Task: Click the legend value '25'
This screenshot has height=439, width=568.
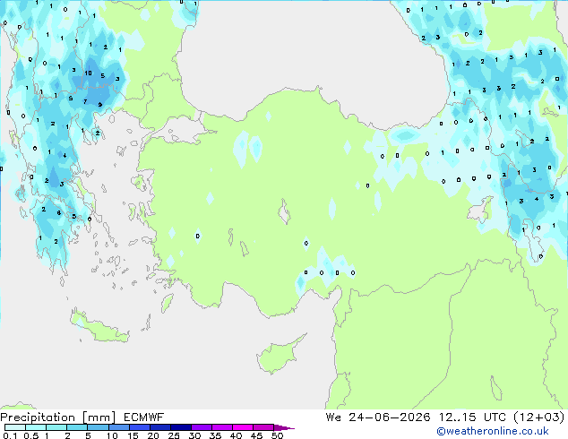Action: click(x=174, y=435)
